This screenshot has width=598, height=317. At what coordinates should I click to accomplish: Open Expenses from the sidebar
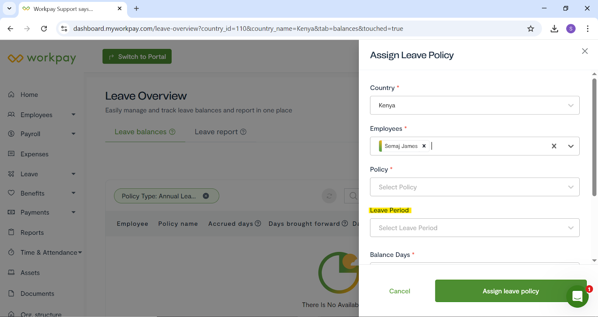34,154
